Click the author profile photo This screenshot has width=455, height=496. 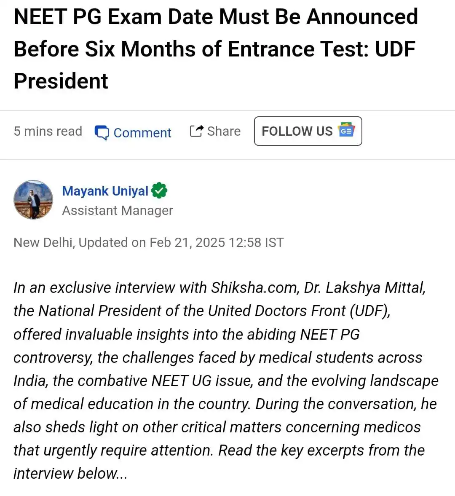pyautogui.click(x=33, y=200)
